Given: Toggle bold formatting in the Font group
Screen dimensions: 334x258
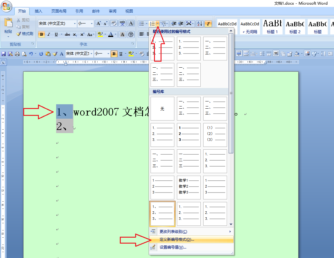Looking at the screenshot, I should [41, 34].
